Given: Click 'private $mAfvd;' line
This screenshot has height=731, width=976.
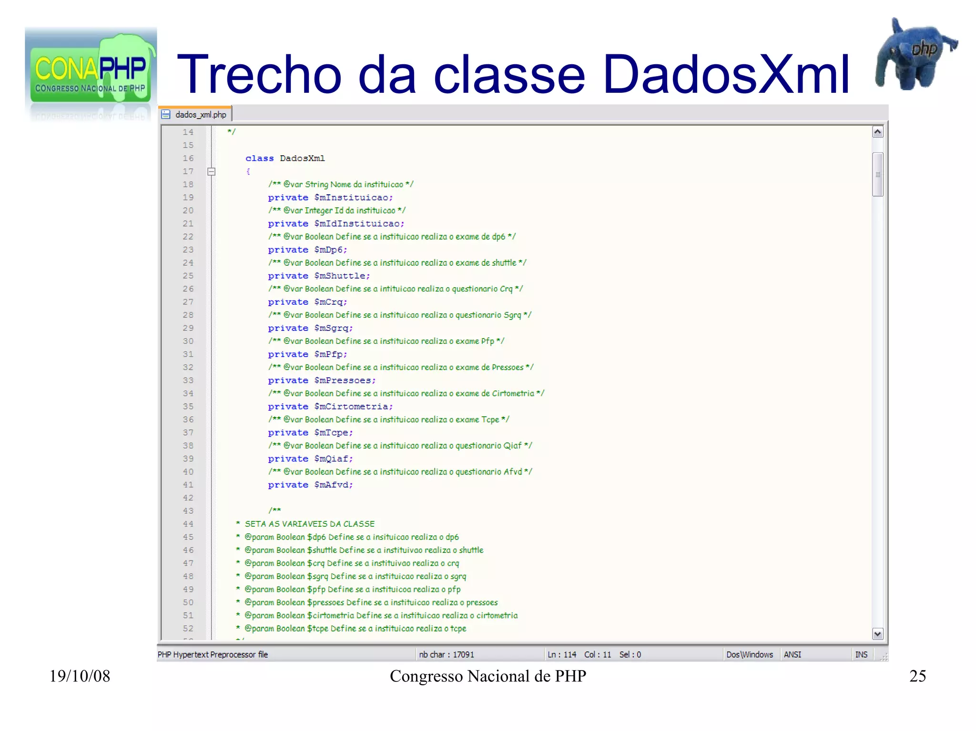Looking at the screenshot, I should 310,485.
